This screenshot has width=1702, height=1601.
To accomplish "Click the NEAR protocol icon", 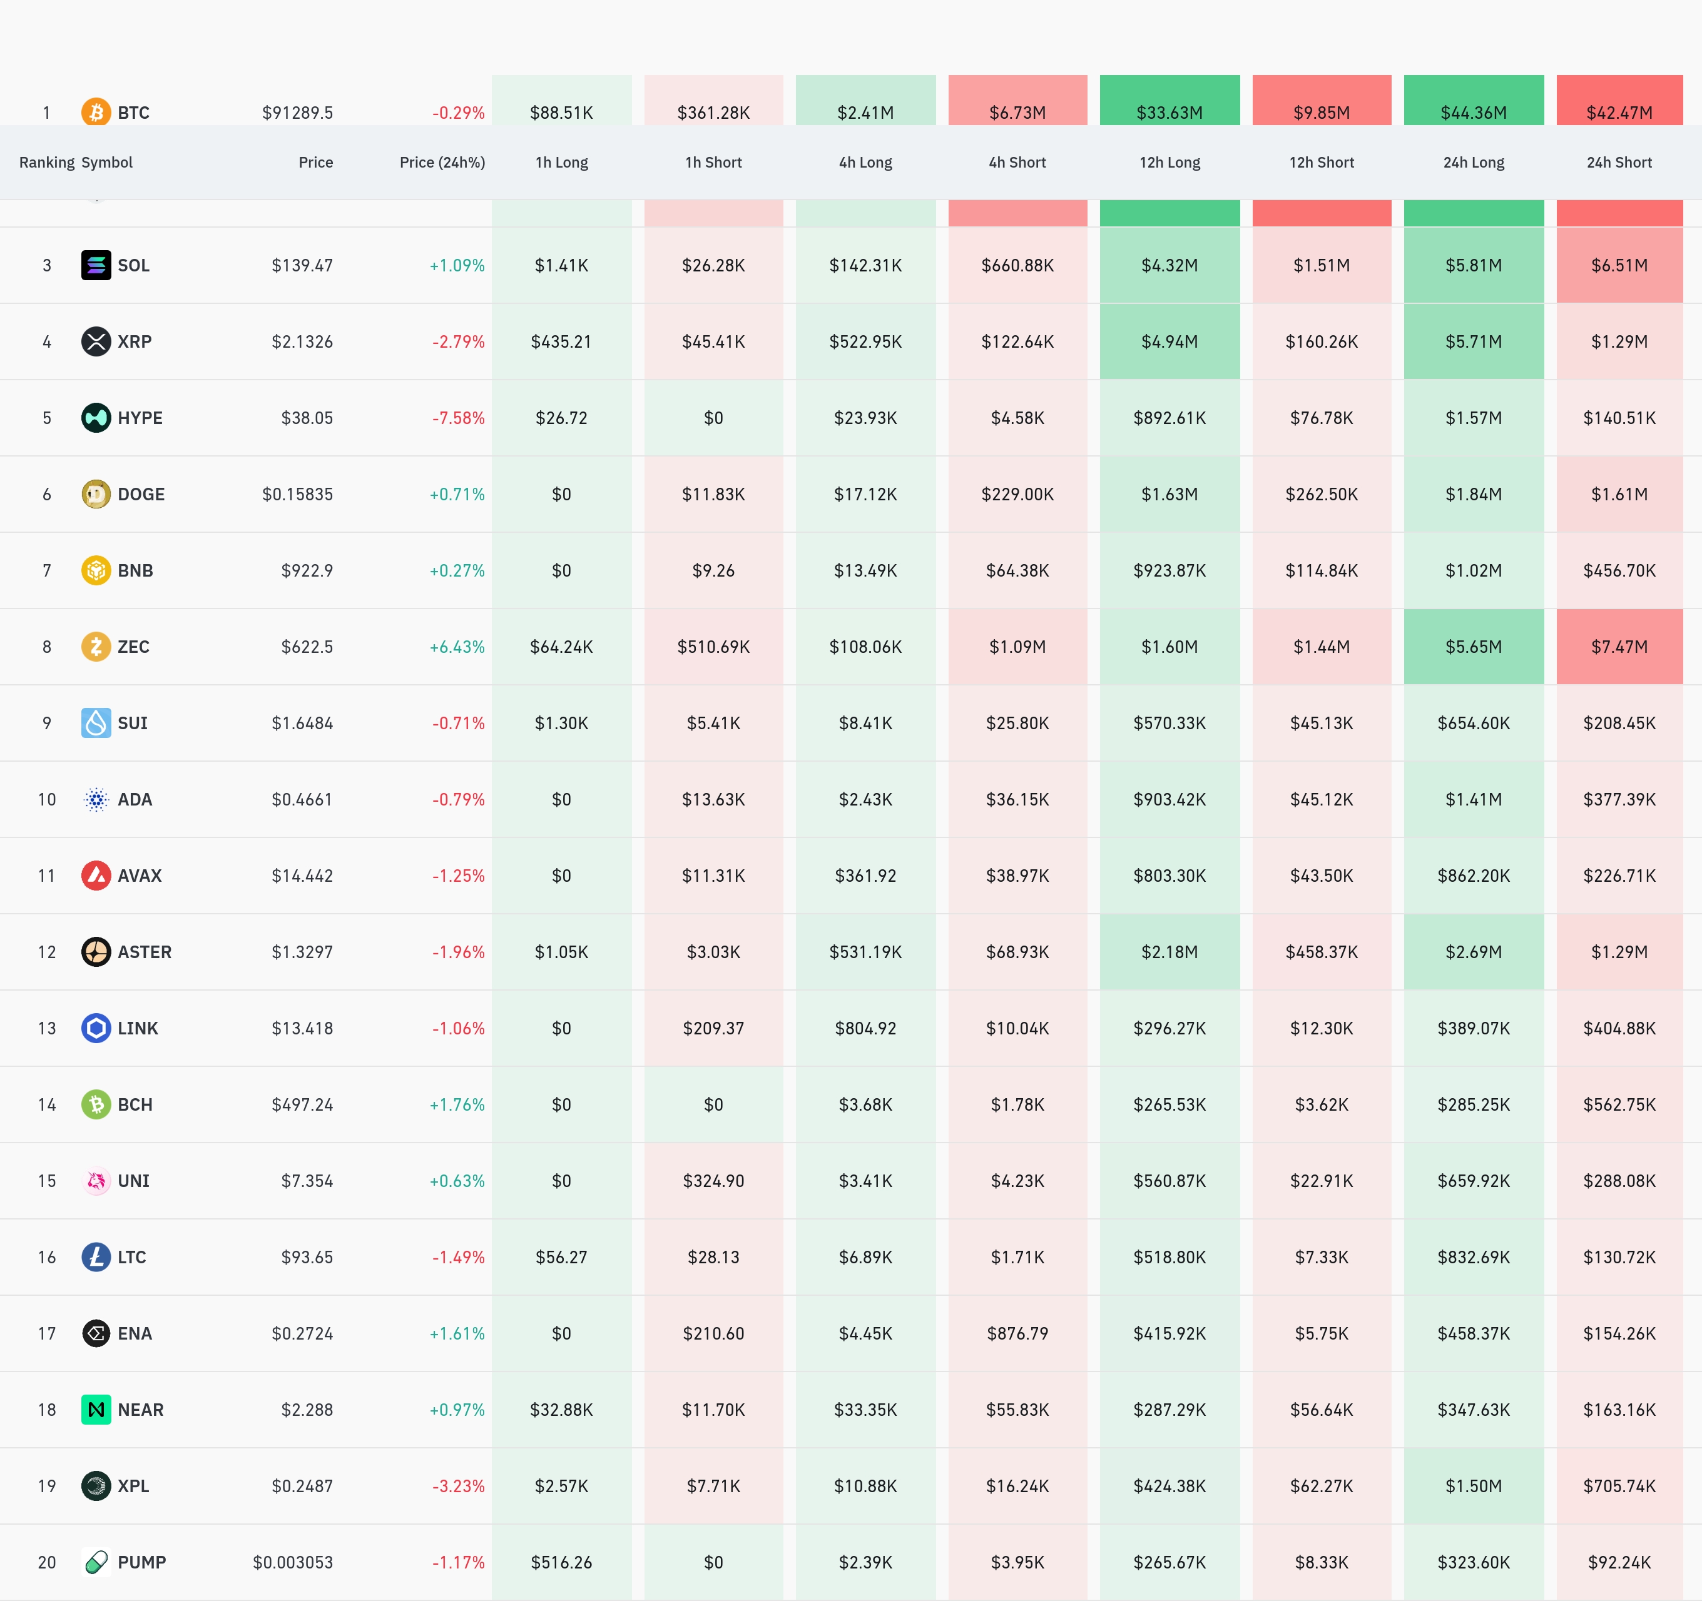I will (x=96, y=1410).
